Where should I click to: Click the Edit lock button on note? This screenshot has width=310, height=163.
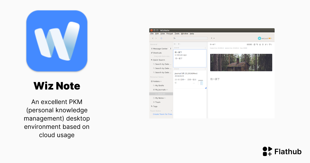pos(249,45)
